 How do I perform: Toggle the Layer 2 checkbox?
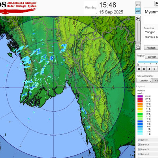pyautogui.click(x=139, y=145)
